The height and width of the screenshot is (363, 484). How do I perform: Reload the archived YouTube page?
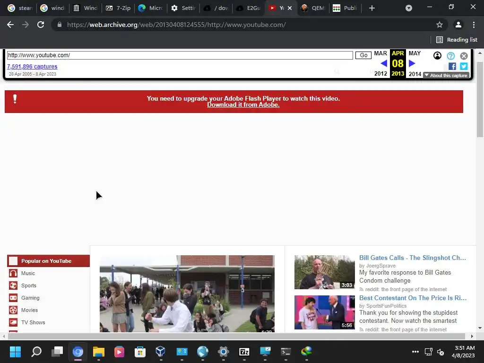(x=41, y=25)
